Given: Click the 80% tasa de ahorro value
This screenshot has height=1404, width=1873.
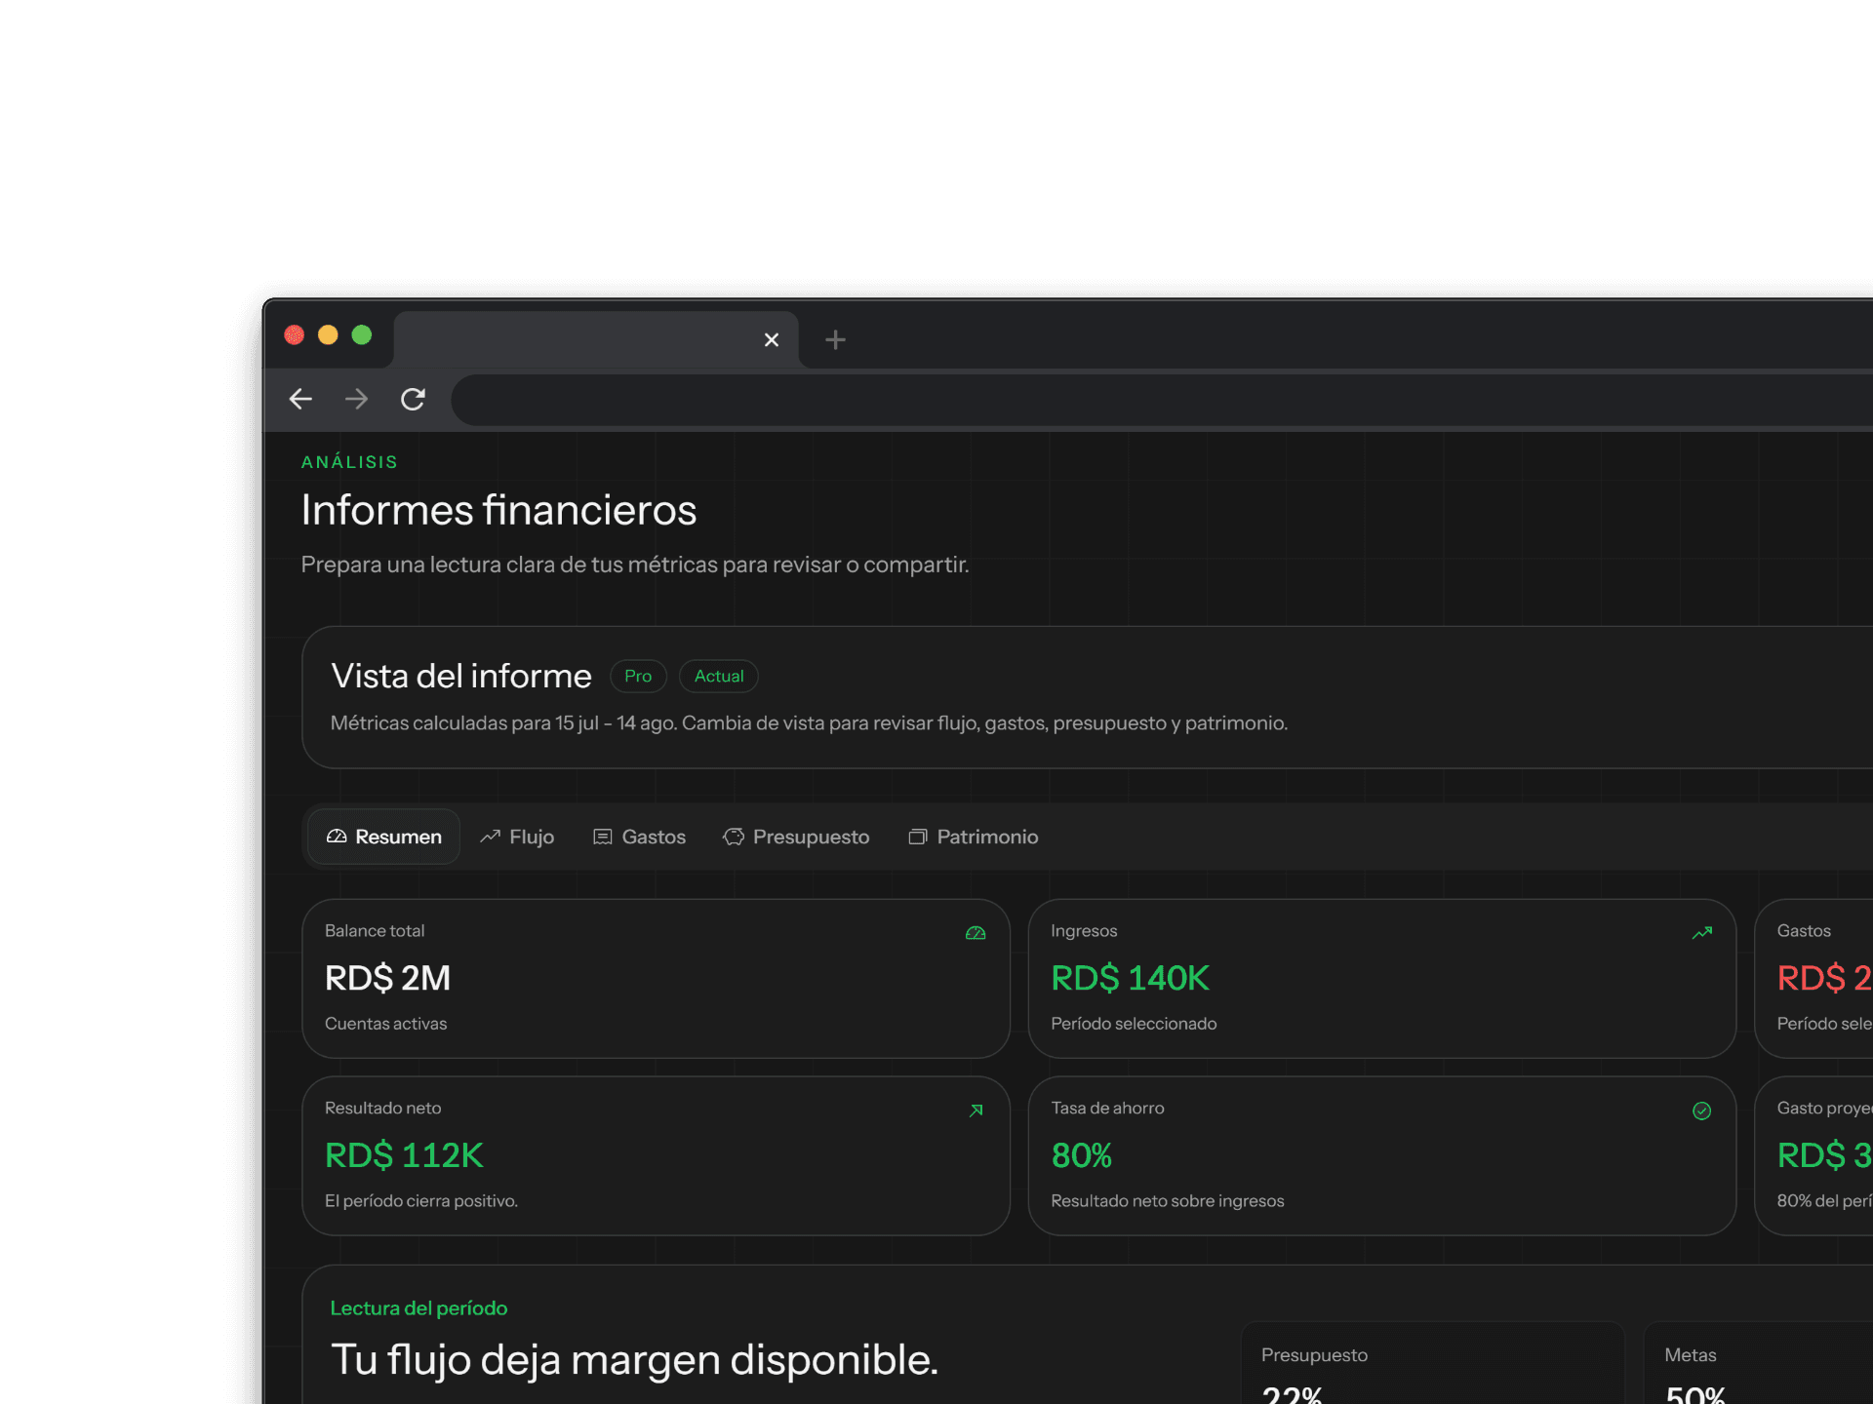Looking at the screenshot, I should click(1081, 1155).
